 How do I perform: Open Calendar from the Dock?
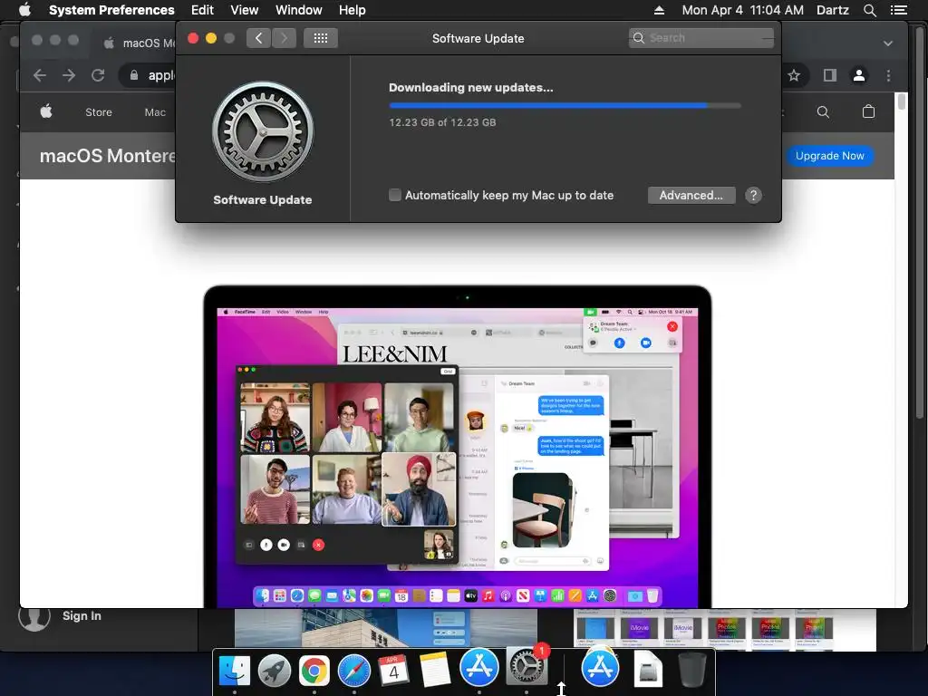(x=393, y=670)
